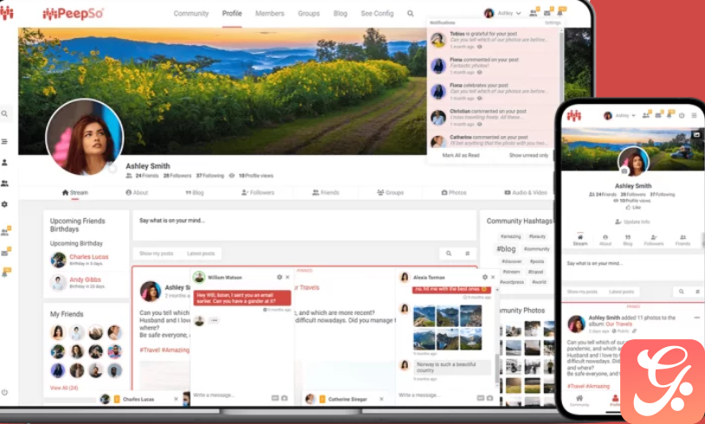Click hashtag filter icon beside stream search

(x=467, y=254)
